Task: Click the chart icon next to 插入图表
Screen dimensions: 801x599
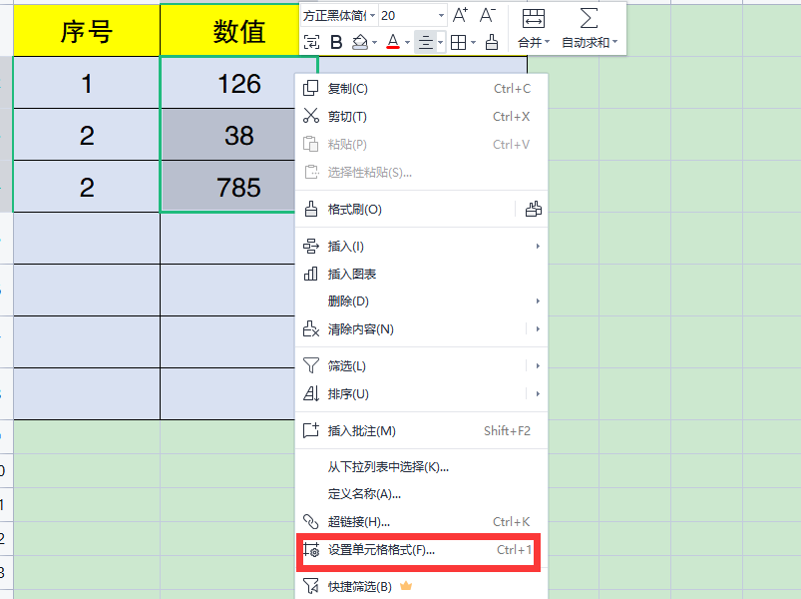Action: 310,274
